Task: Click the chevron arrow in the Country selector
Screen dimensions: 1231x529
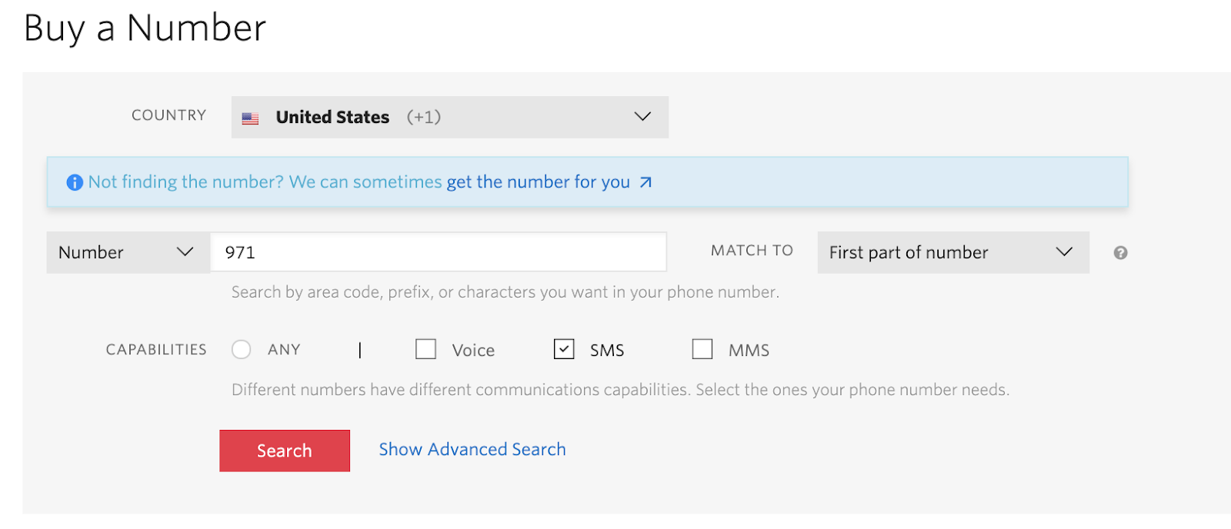Action: (642, 117)
